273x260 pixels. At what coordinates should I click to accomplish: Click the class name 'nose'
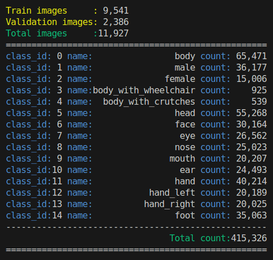(x=185, y=147)
